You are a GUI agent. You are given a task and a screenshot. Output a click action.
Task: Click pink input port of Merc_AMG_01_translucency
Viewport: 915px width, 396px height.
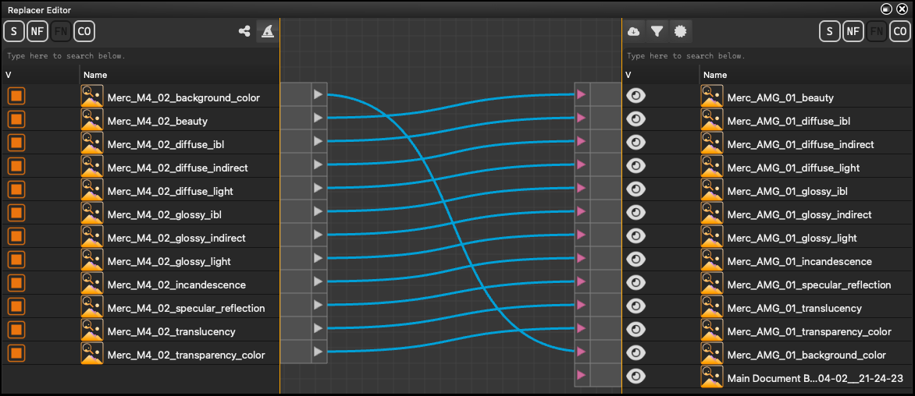click(581, 305)
